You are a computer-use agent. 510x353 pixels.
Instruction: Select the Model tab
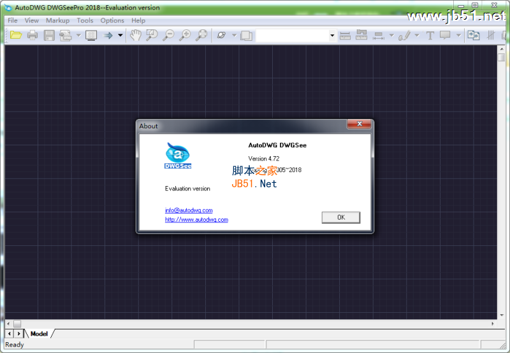(x=39, y=334)
